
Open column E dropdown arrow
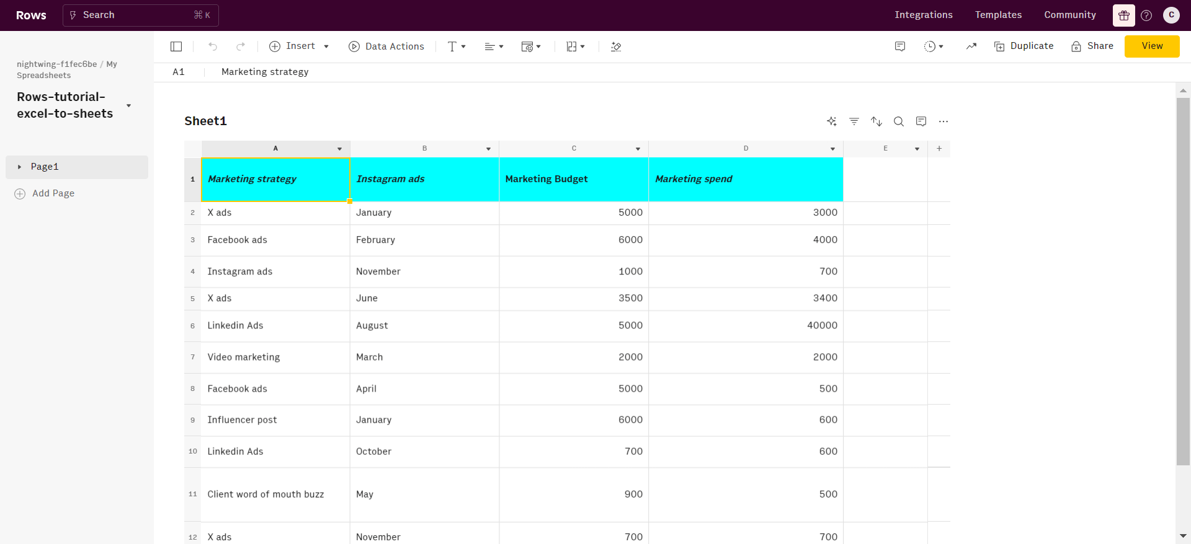pyautogui.click(x=917, y=149)
